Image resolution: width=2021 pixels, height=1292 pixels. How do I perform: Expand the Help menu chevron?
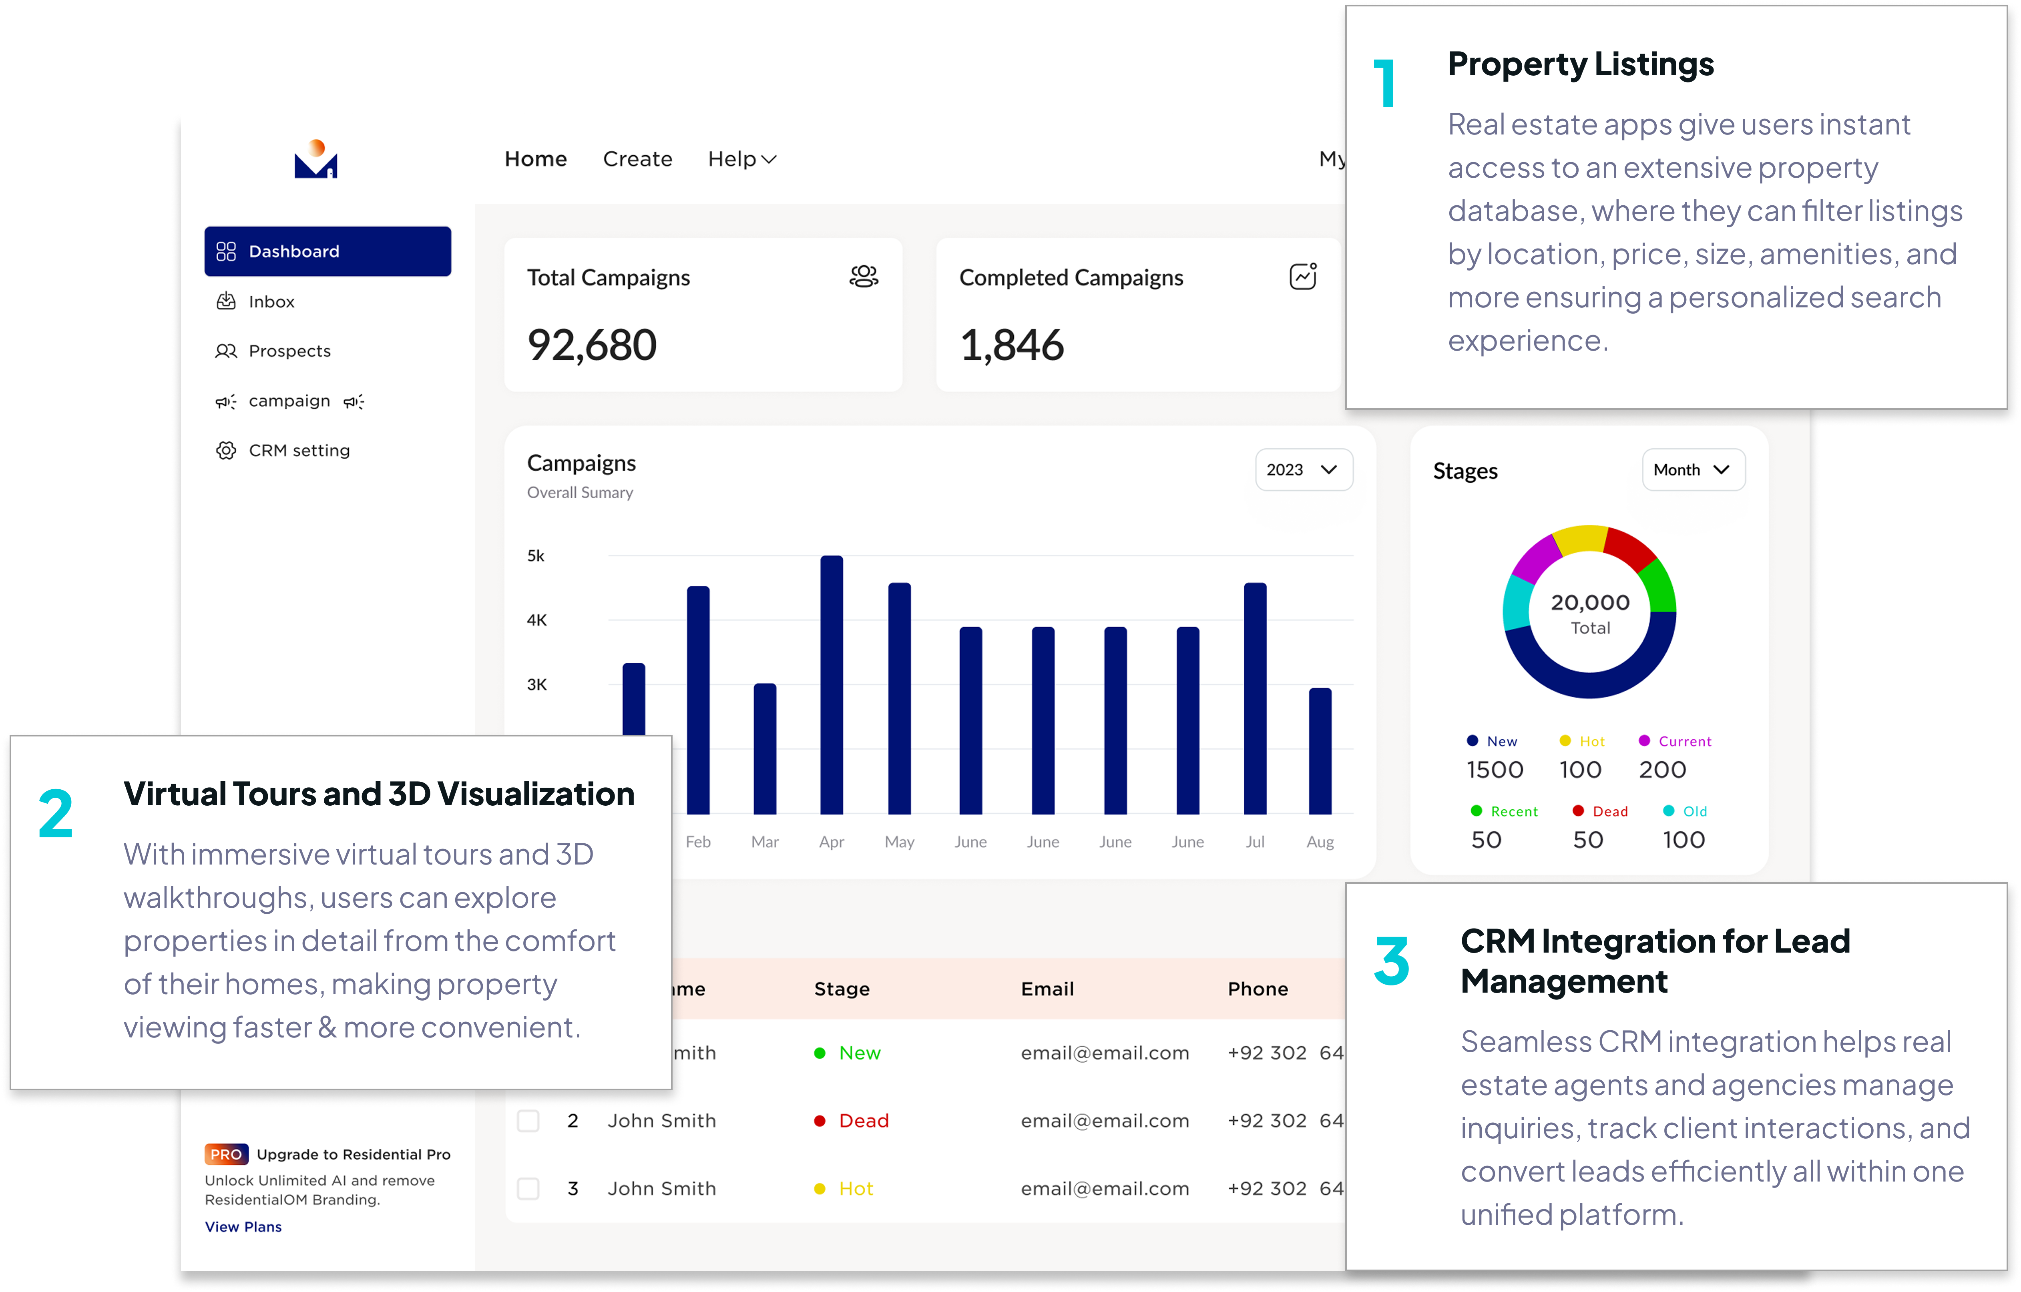pyautogui.click(x=769, y=159)
